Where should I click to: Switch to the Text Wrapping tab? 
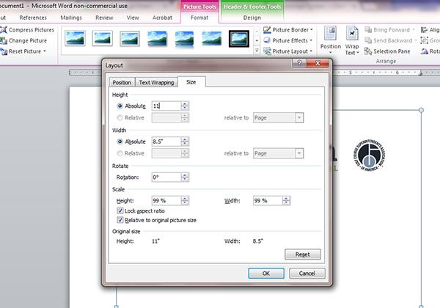click(156, 83)
